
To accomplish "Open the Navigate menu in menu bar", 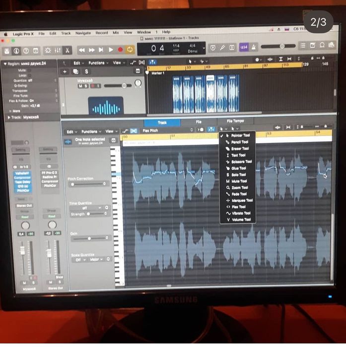I will (x=83, y=33).
